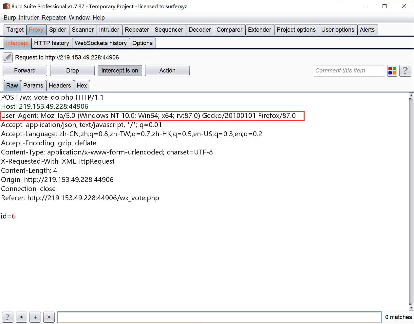Forward the intercepted request
Viewport: 414px width, 324px height.
[x=25, y=71]
